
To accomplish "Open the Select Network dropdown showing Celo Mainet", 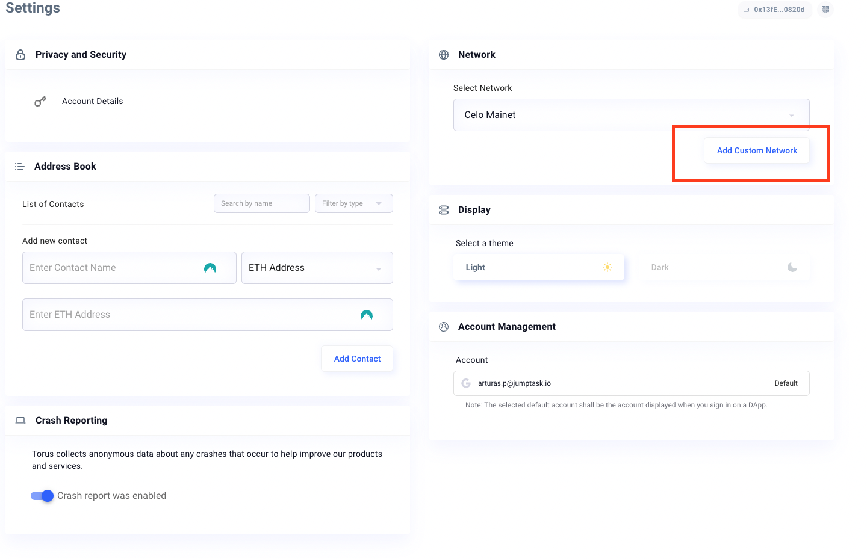I will 632,115.
